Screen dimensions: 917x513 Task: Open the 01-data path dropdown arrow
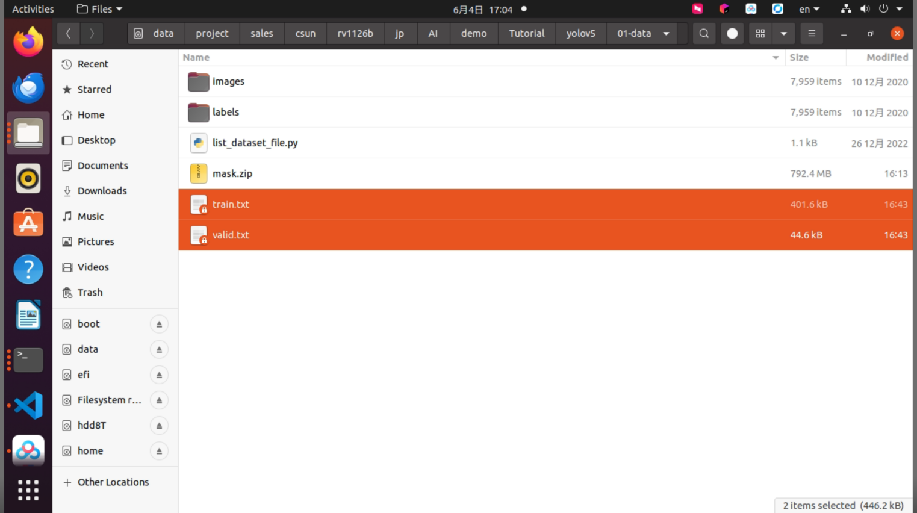click(667, 34)
